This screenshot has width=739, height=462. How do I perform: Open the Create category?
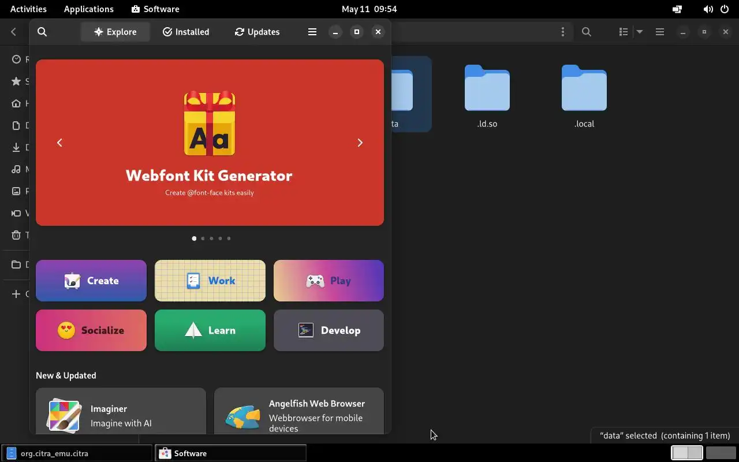coord(91,281)
